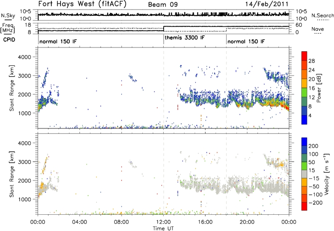The image size is (334, 231).
Task: Pick the light green 12–16 dB Power colorbar segment
Action: [304, 92]
